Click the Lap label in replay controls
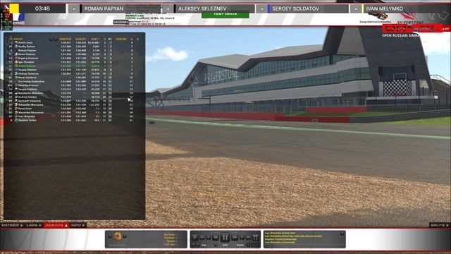Screen dimensions: 451x254 (x=204, y=245)
